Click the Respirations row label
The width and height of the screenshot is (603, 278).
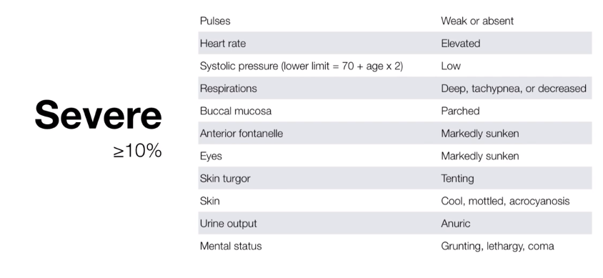228,89
